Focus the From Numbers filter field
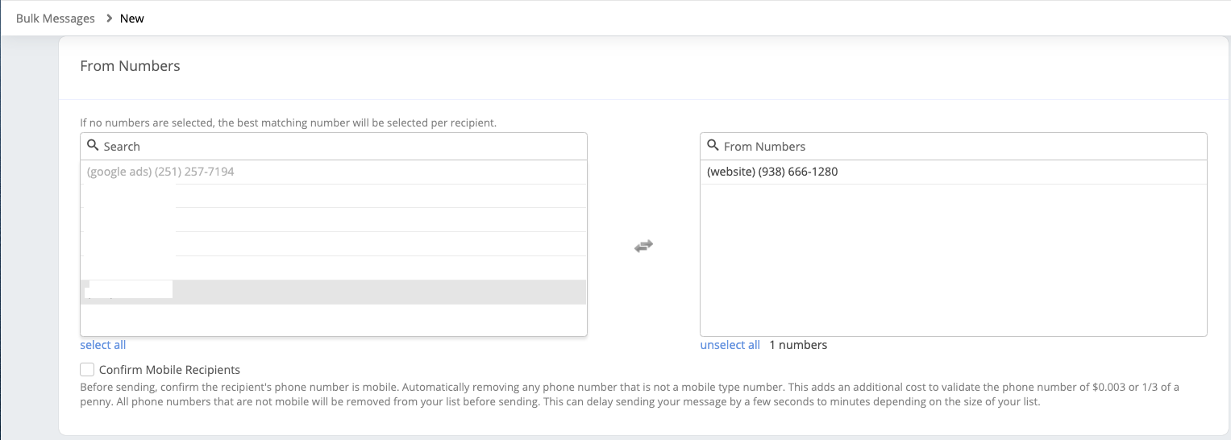 pyautogui.click(x=959, y=147)
